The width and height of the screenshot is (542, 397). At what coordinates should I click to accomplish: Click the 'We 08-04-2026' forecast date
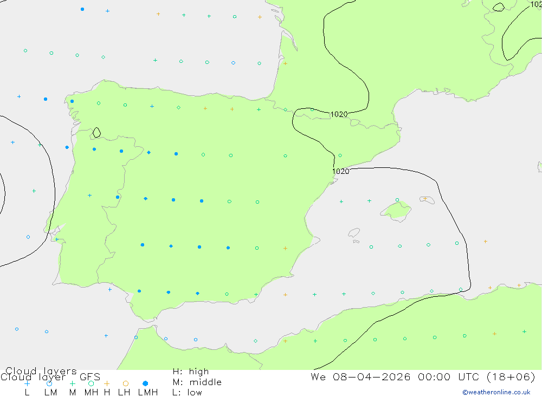coord(360,376)
